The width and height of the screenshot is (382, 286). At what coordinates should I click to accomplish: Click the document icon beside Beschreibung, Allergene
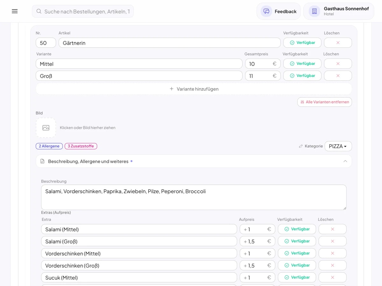(x=42, y=161)
